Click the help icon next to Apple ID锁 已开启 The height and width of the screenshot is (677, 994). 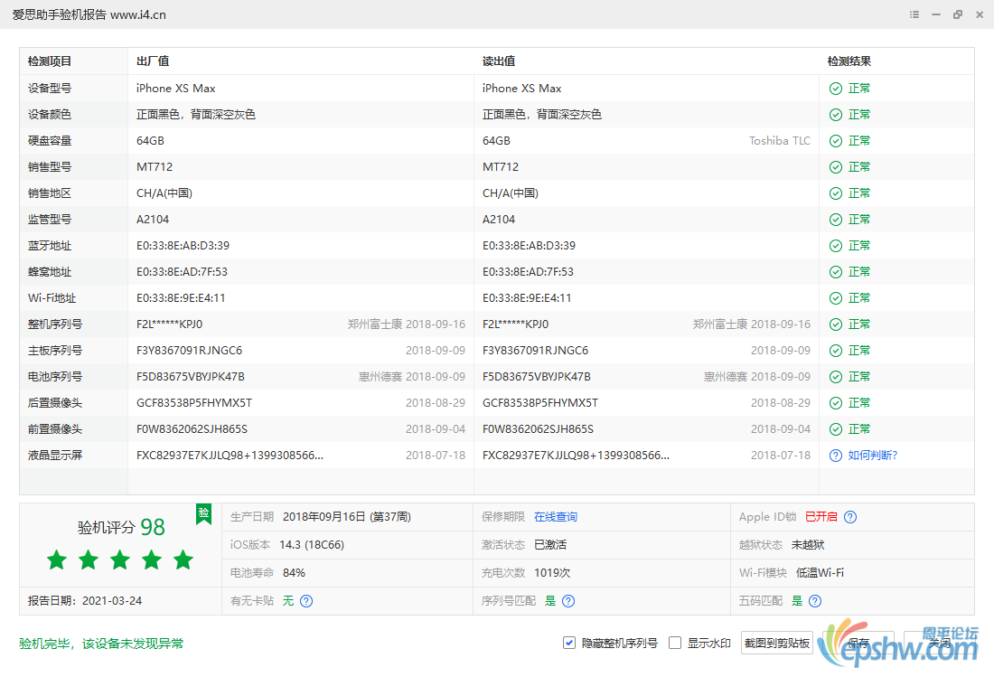point(850,517)
